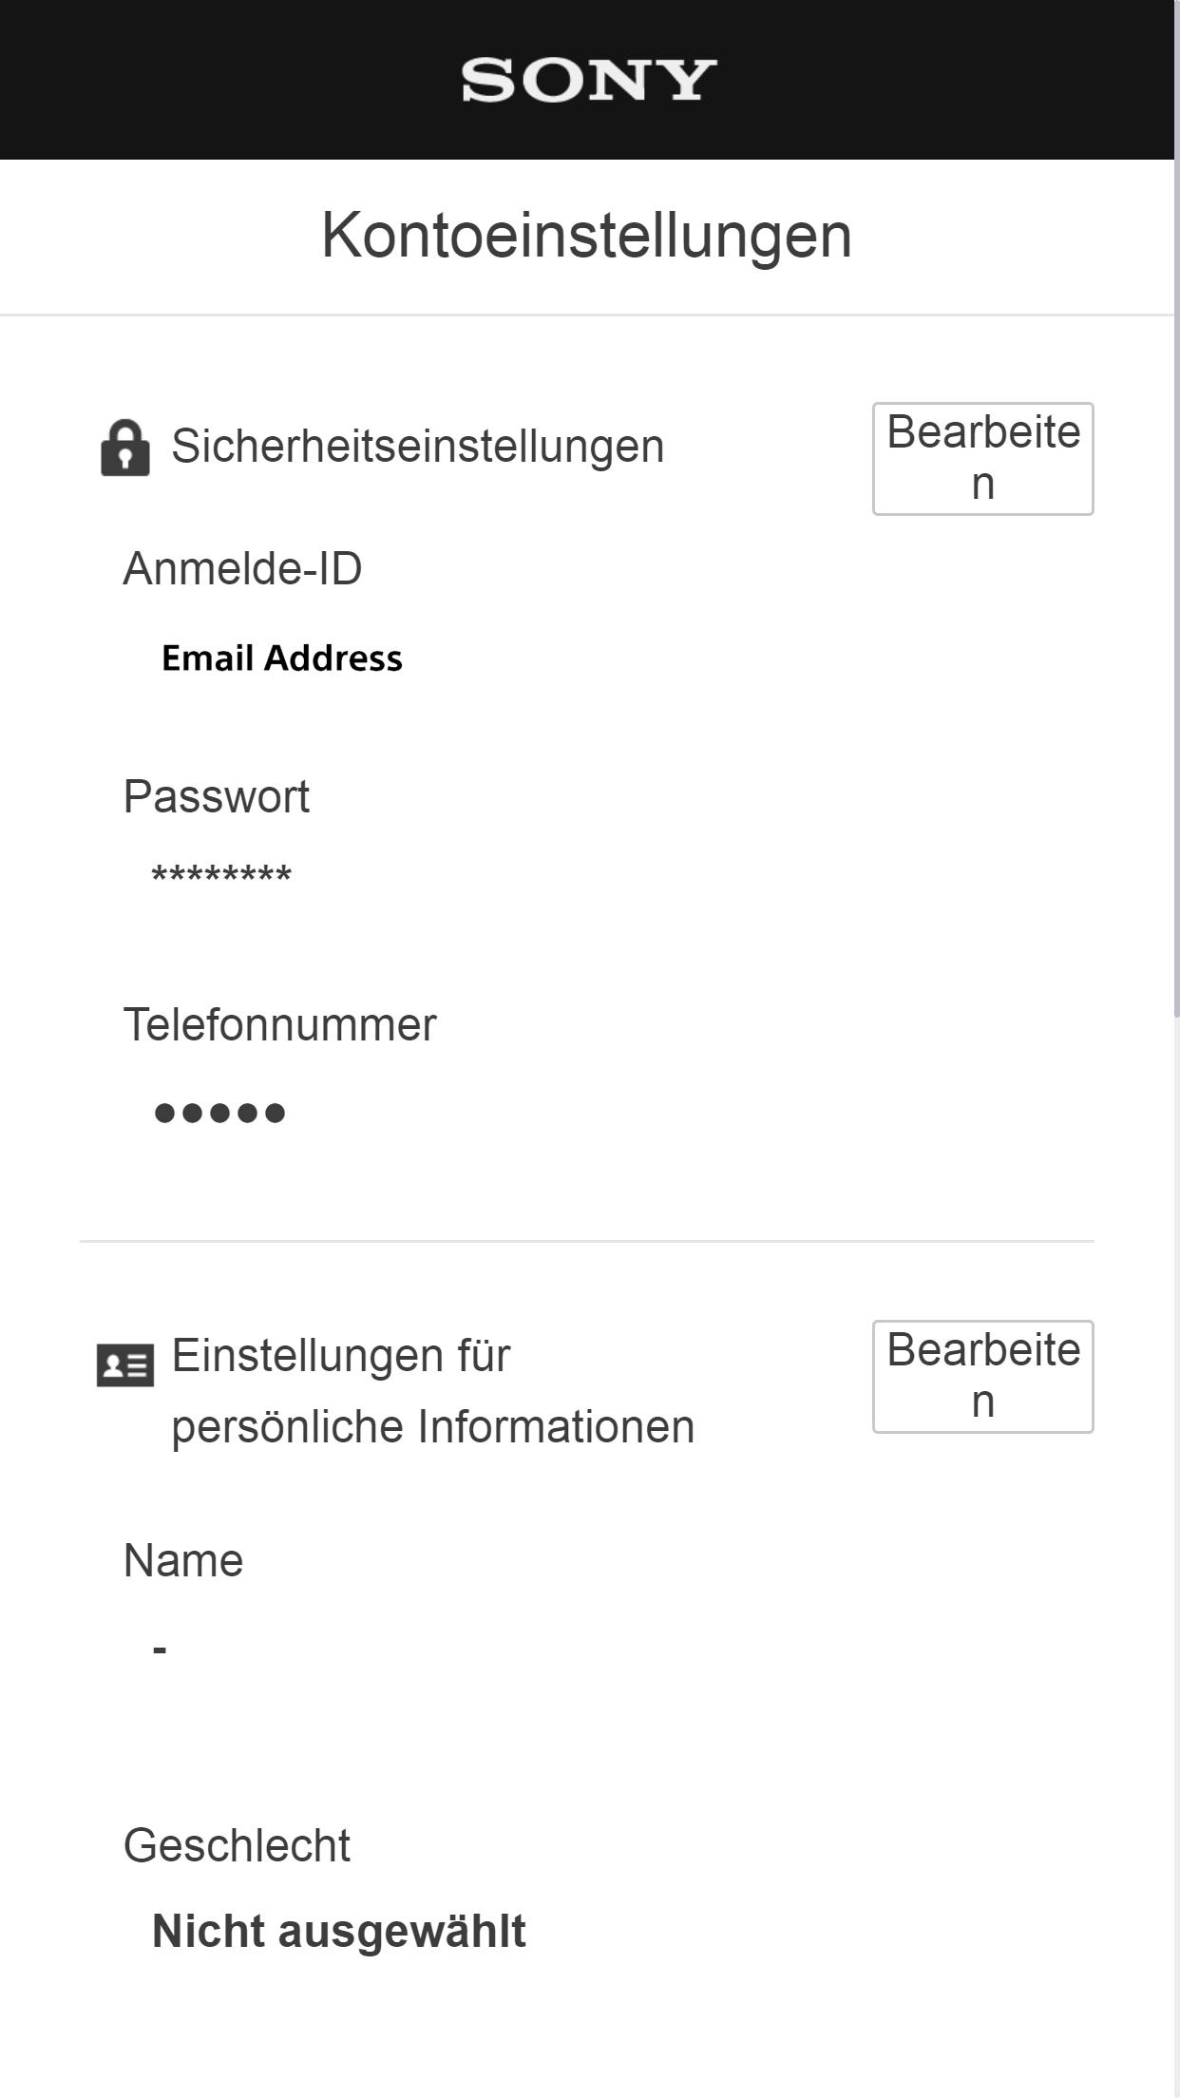Image resolution: width=1180 pixels, height=2098 pixels.
Task: Click the Anmelde-ID label
Action: pyautogui.click(x=242, y=569)
